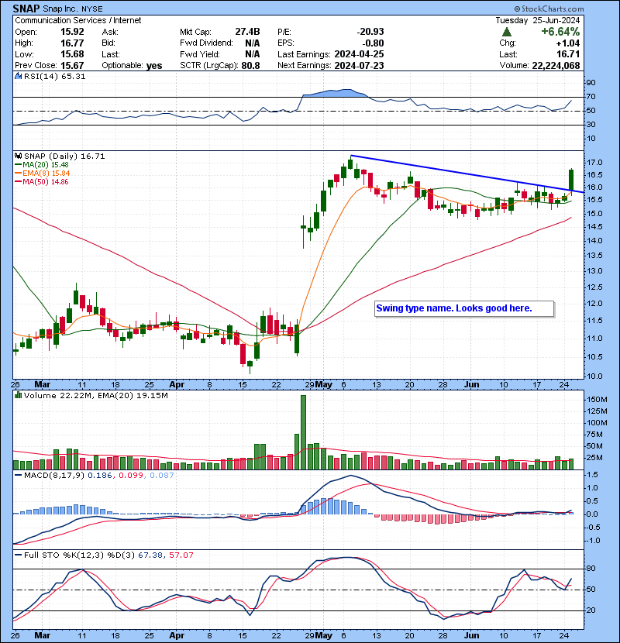Viewport: 620px width, 643px height.
Task: Click the 17.0 price axis label
Action: point(594,163)
